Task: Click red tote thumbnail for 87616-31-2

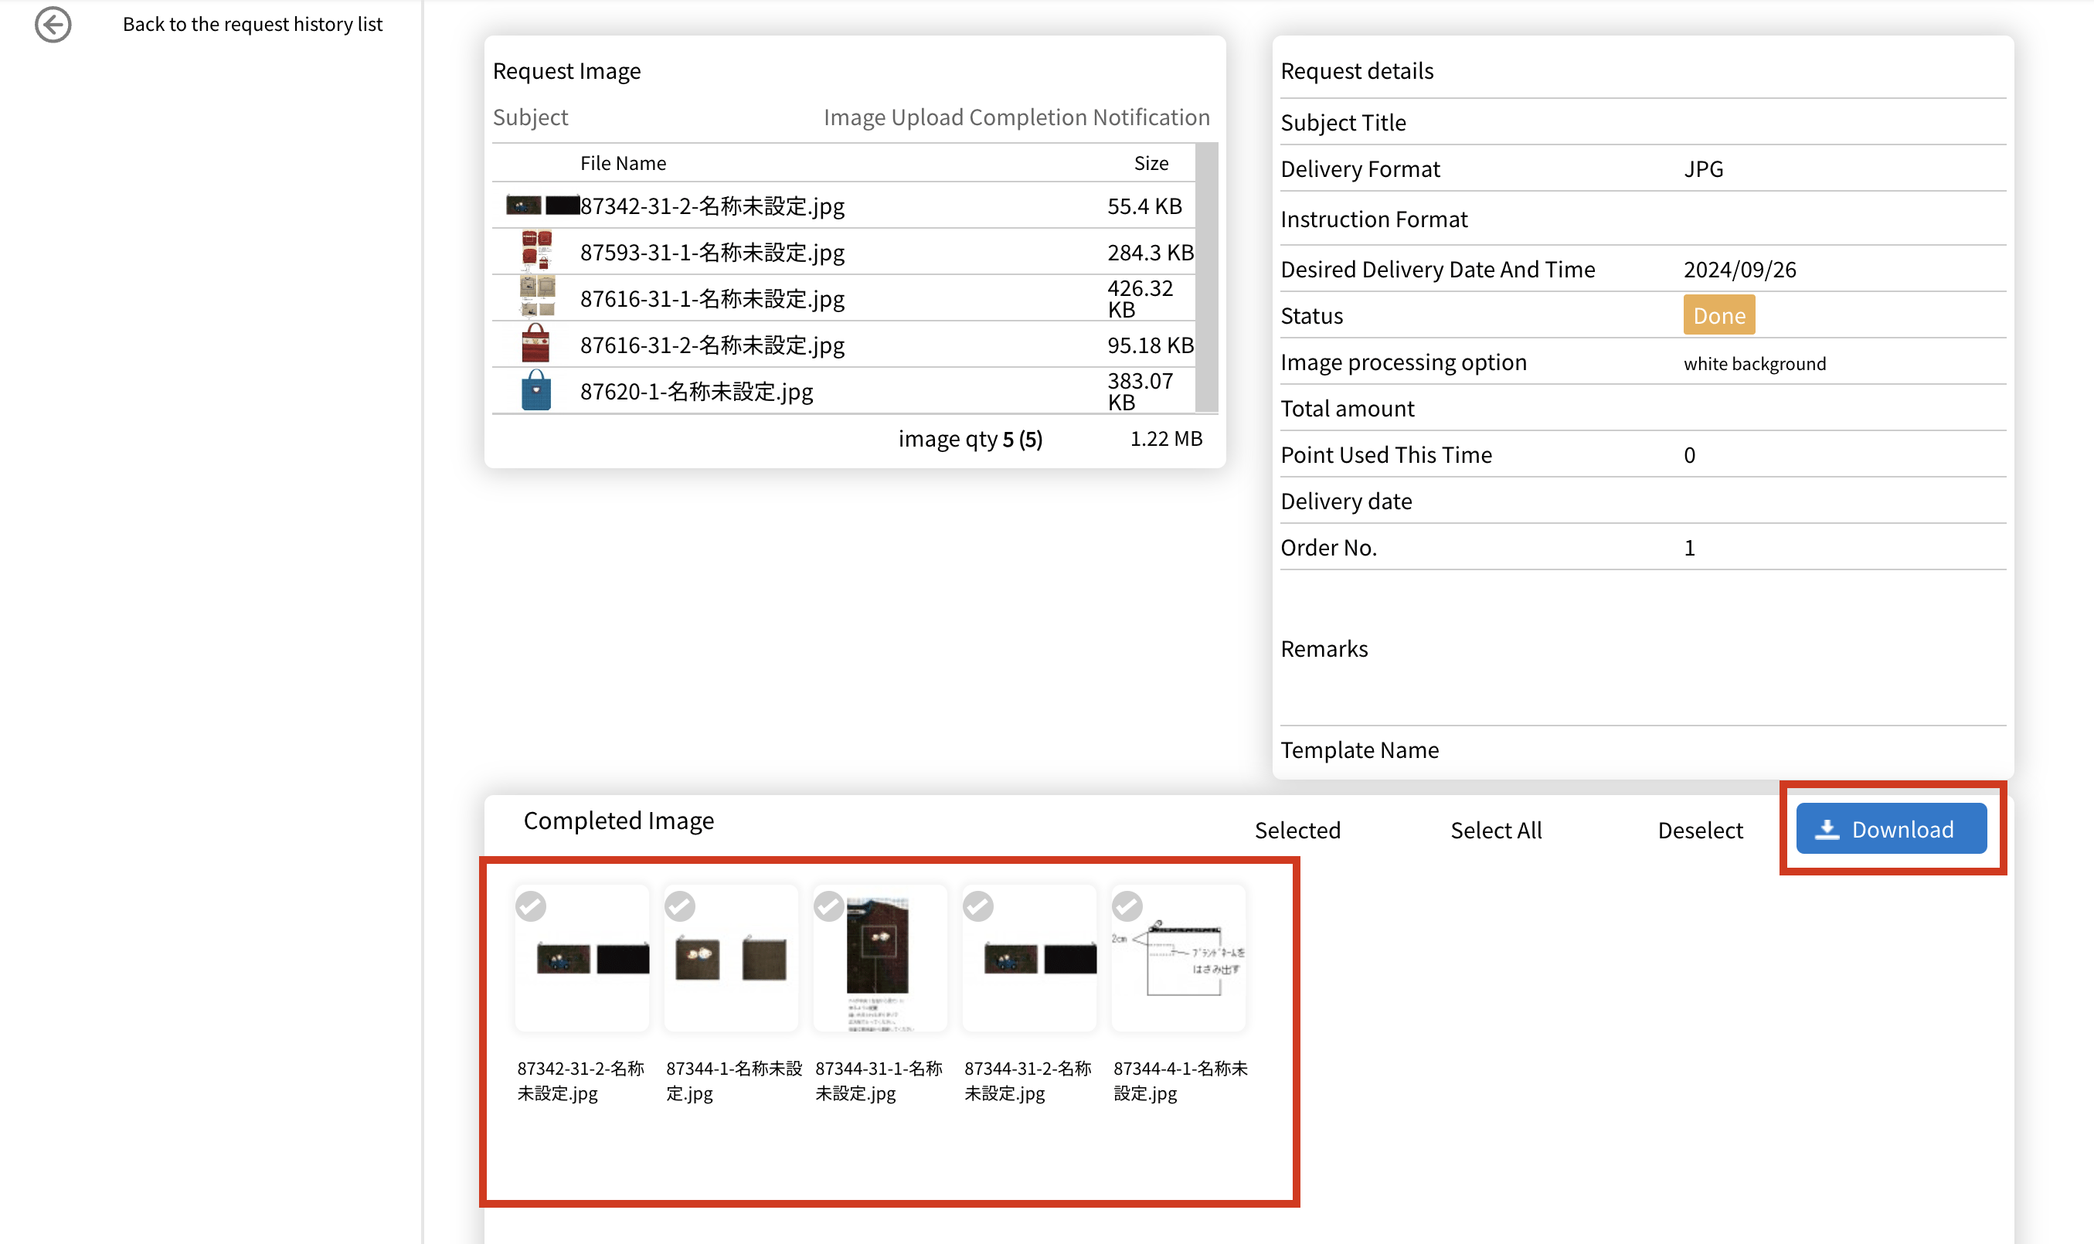Action: tap(535, 344)
